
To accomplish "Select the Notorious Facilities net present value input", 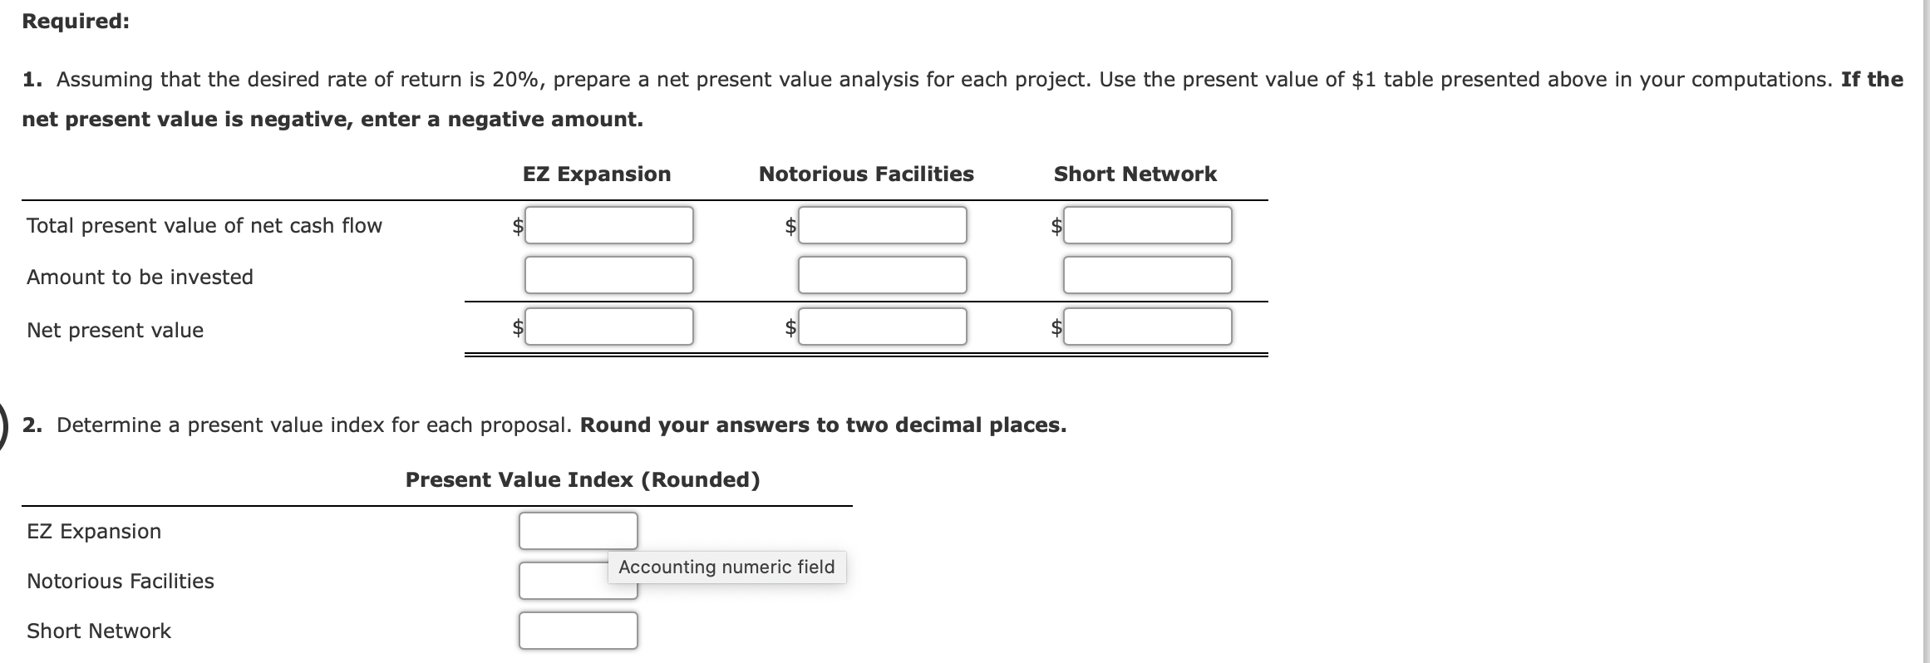I will pyautogui.click(x=882, y=327).
